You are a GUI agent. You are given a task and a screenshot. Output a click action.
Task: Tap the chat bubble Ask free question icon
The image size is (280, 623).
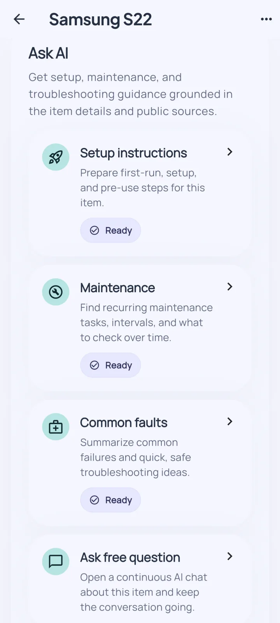coord(56,561)
